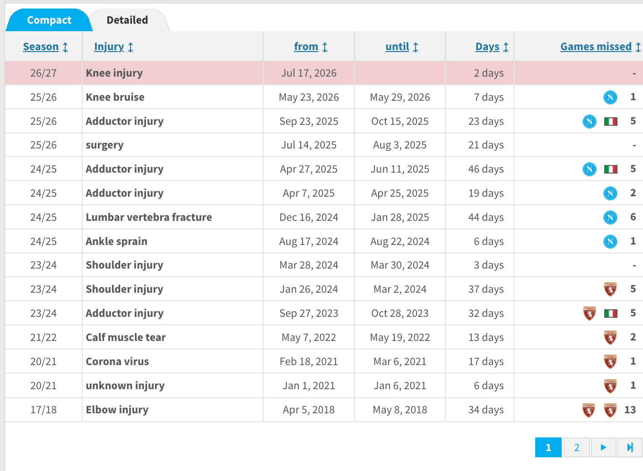Click Torino crest beside 13 games missed
Screen dimensions: 643x471
[610, 410]
